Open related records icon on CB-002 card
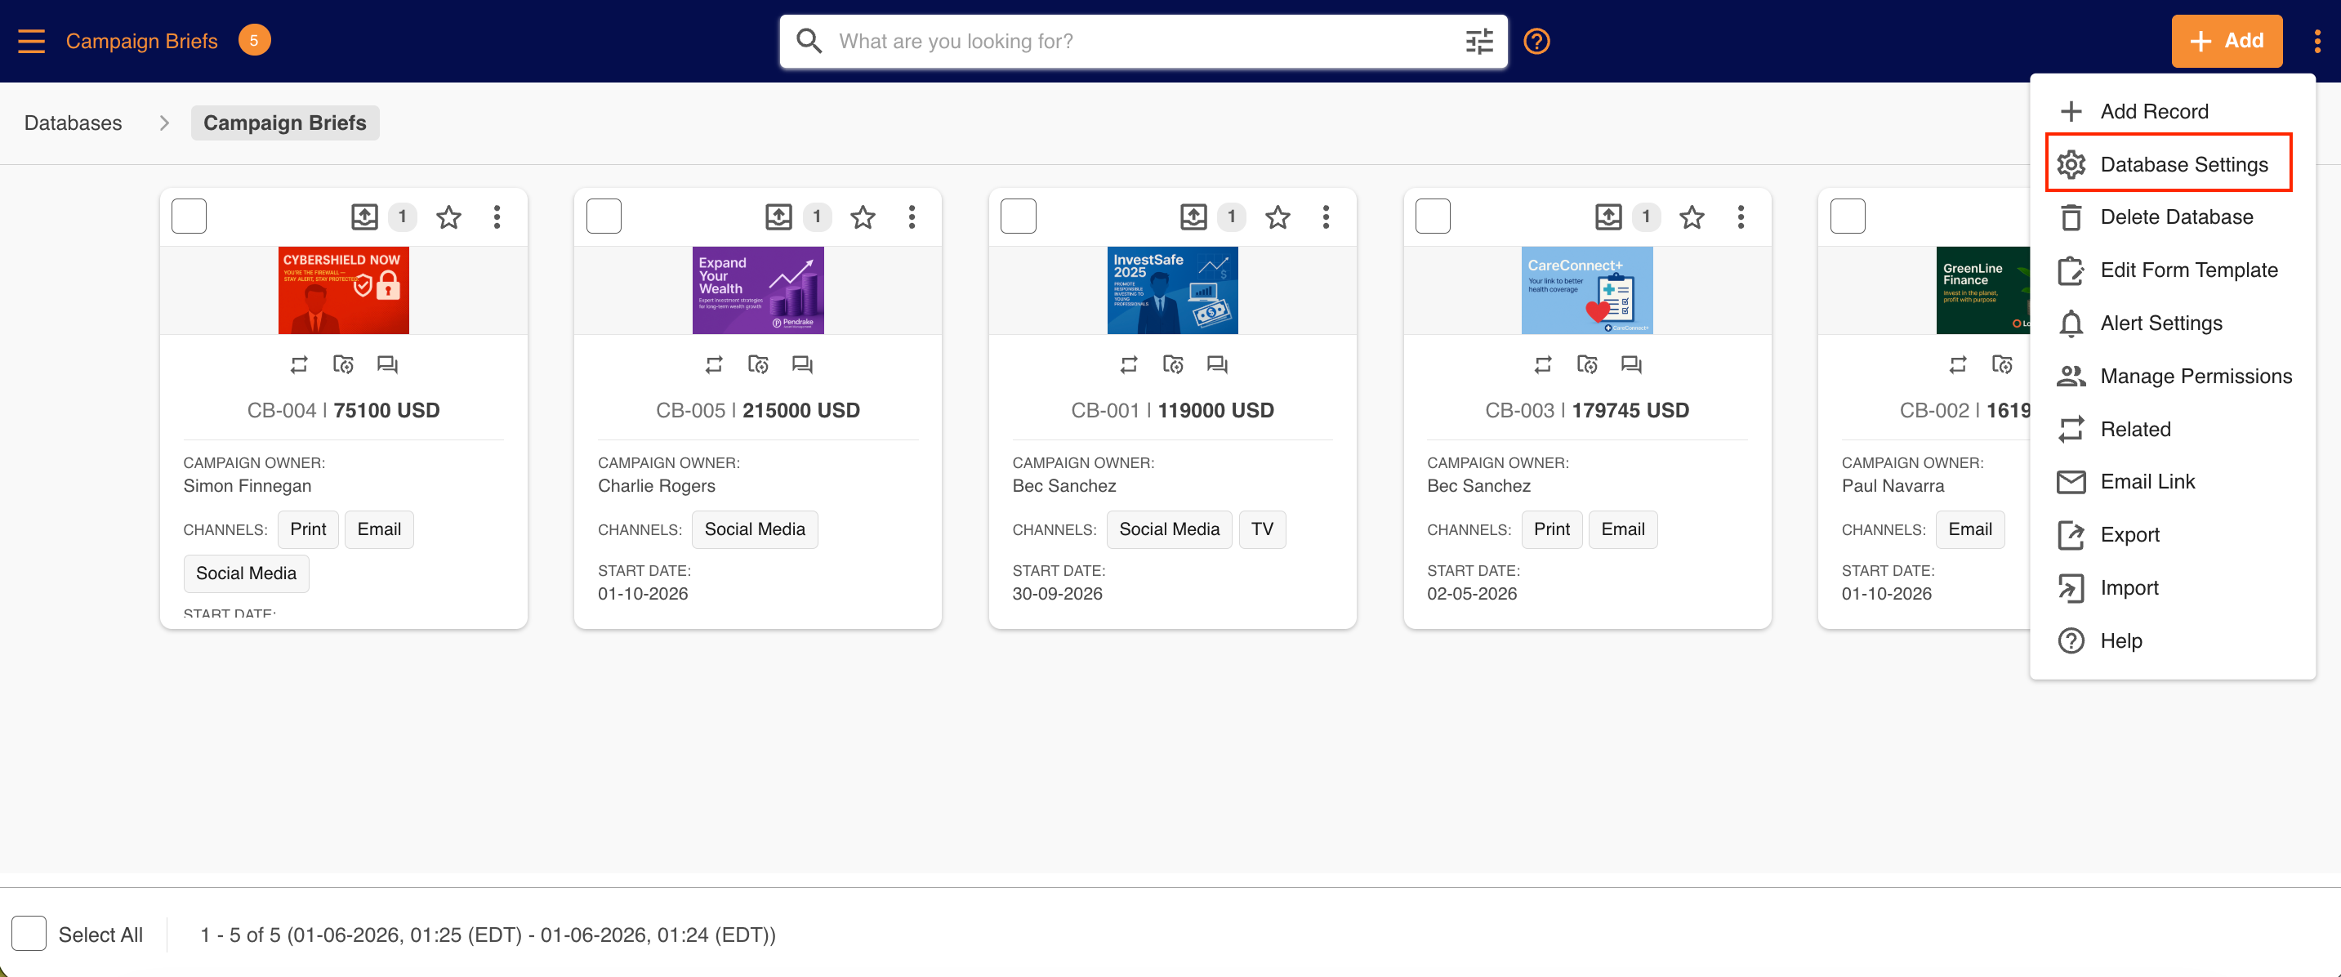 pyautogui.click(x=1957, y=364)
